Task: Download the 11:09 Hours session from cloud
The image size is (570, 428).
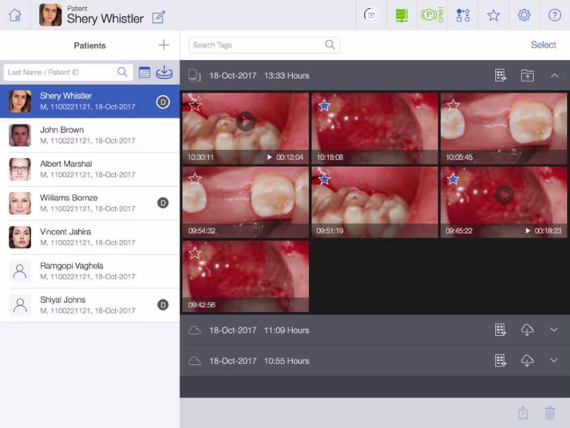Action: [x=528, y=330]
